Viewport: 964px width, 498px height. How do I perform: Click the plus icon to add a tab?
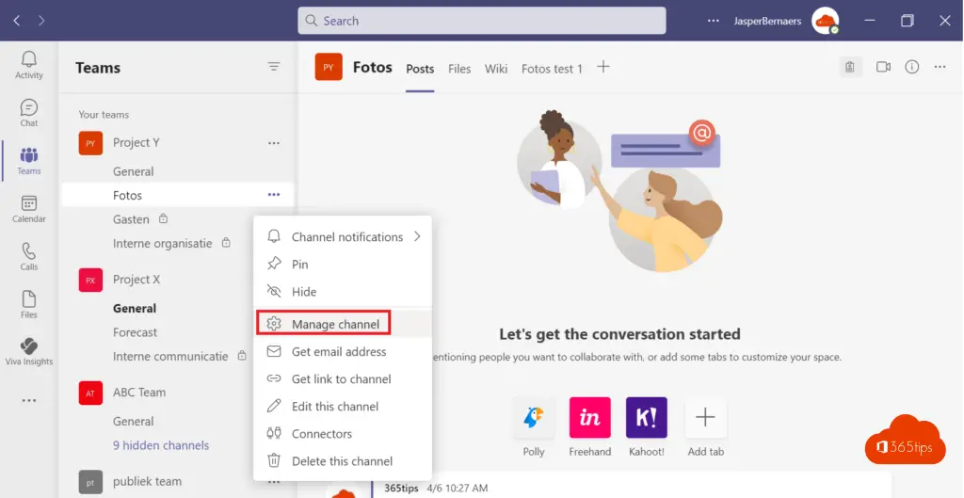tap(603, 67)
